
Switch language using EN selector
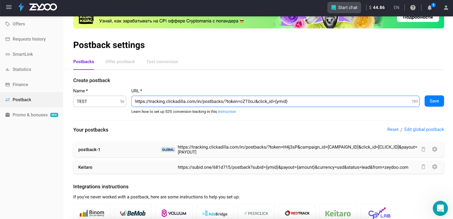(396, 8)
